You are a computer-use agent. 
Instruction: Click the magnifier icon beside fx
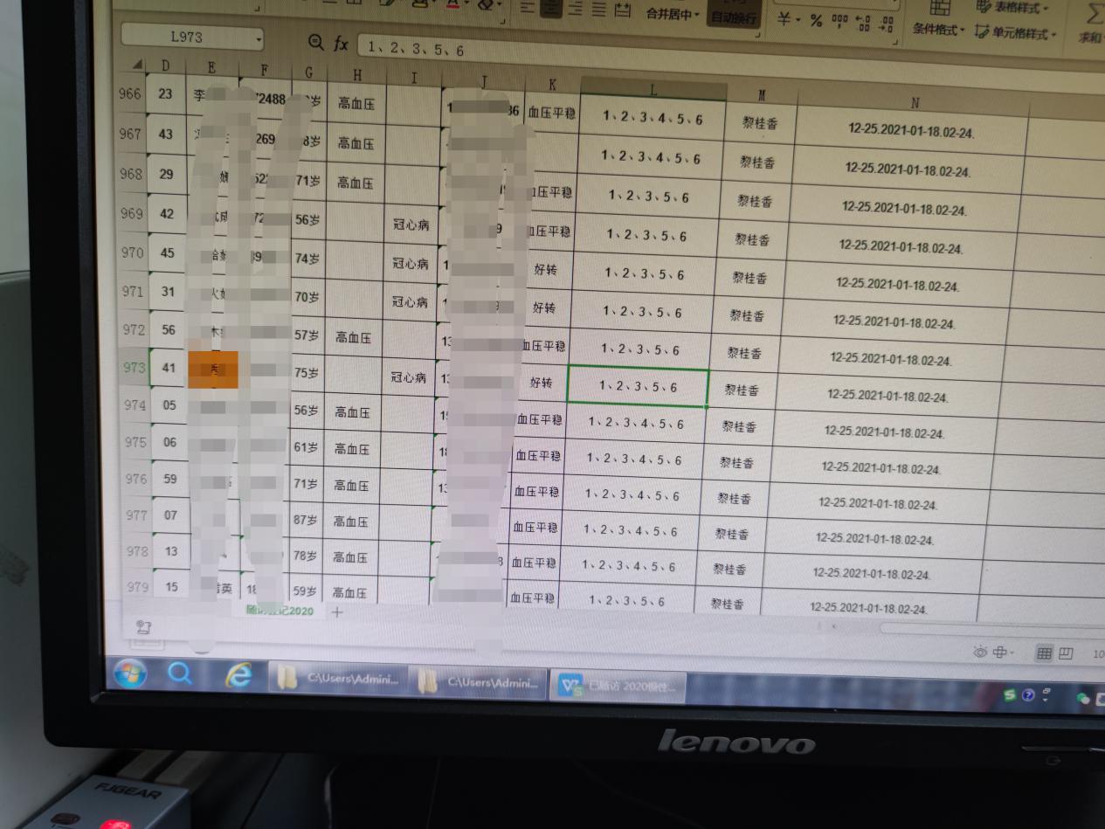pyautogui.click(x=315, y=42)
